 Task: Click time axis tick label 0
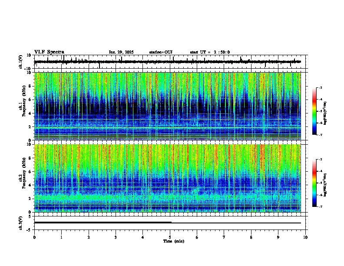pyautogui.click(x=34, y=237)
